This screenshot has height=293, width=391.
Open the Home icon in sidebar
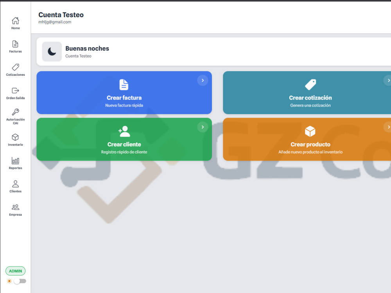(x=16, y=20)
